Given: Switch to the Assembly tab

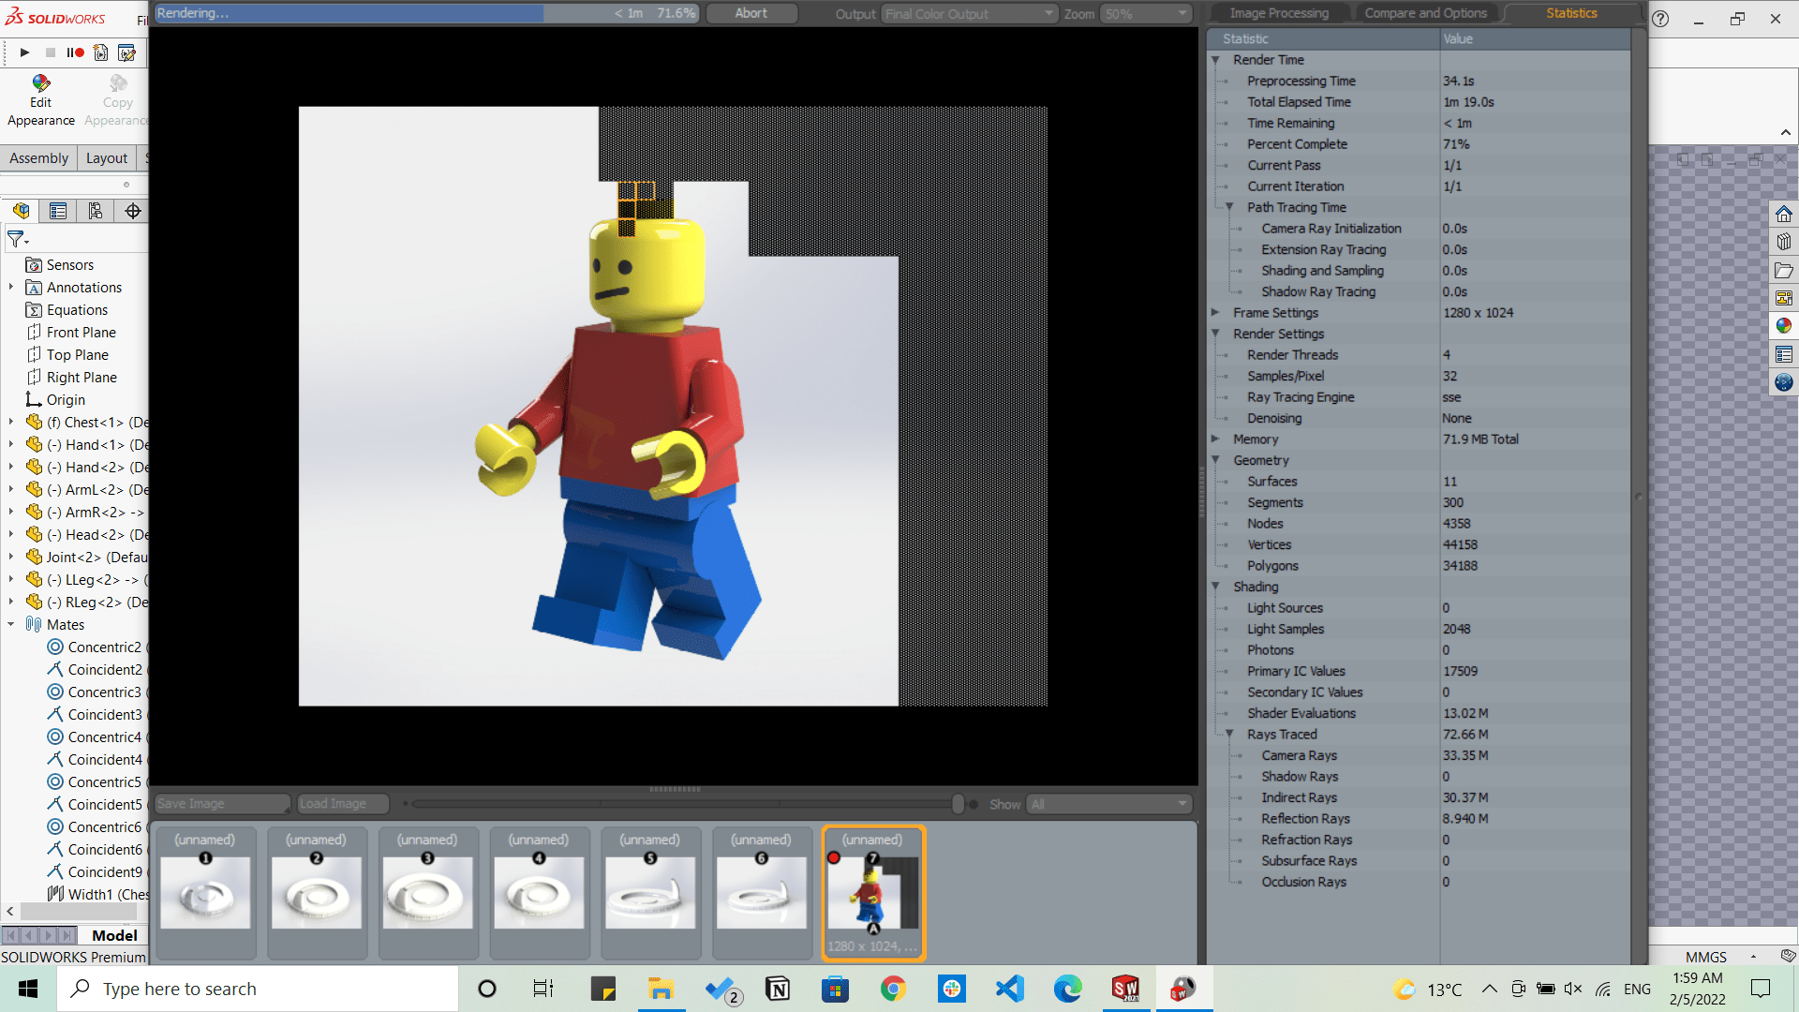Looking at the screenshot, I should tap(38, 158).
